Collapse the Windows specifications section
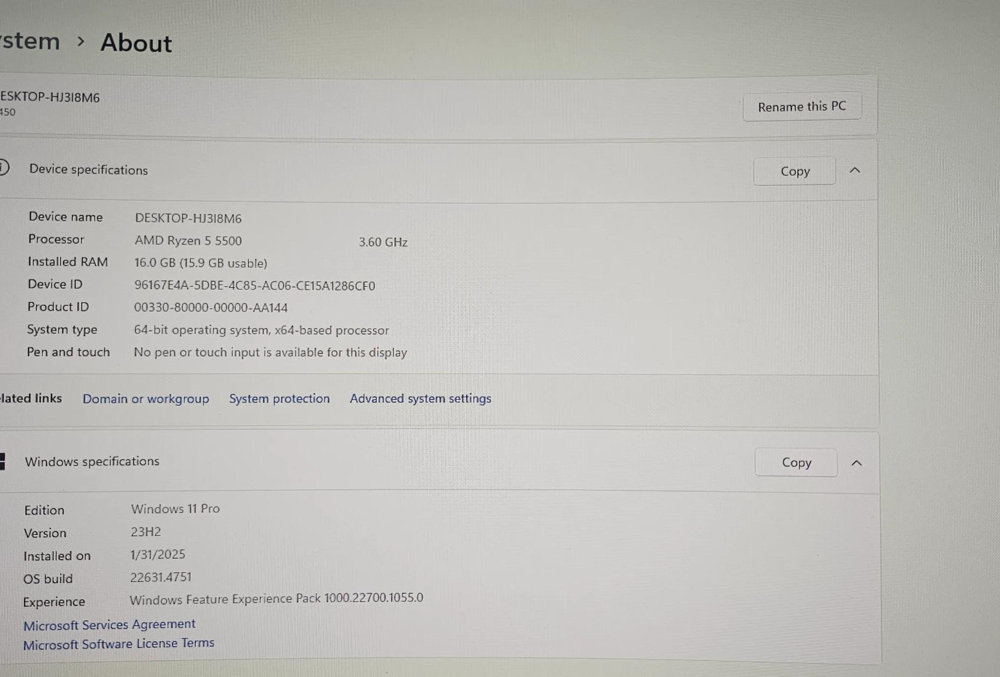 pyautogui.click(x=856, y=463)
